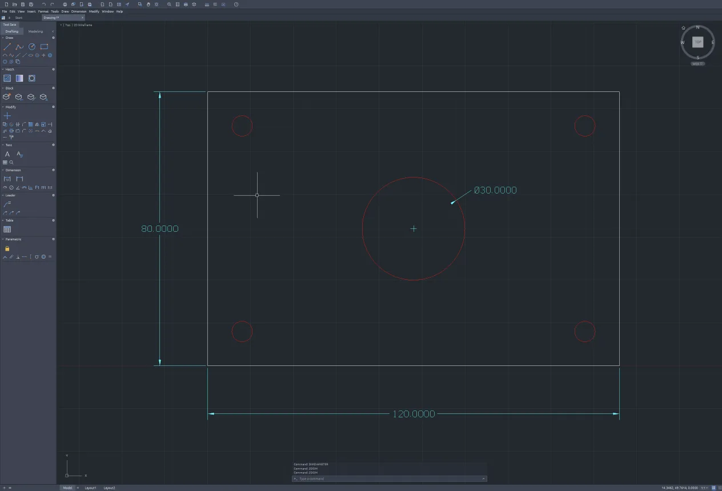Open Draw group settings gear
Screen dimensions: 722x491
click(53, 38)
